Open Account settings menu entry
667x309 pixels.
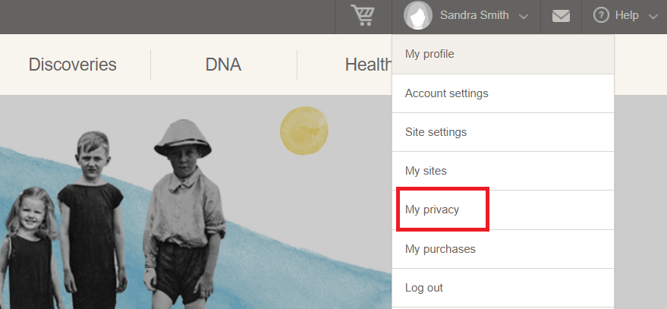503,93
